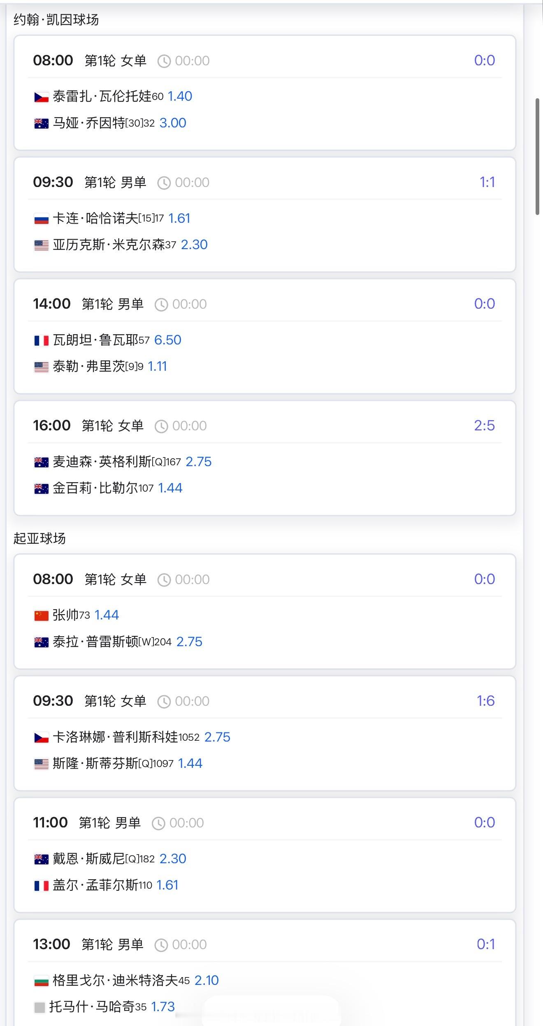Click US flag beside 斯隆·斯蒂芬斯

tap(41, 764)
